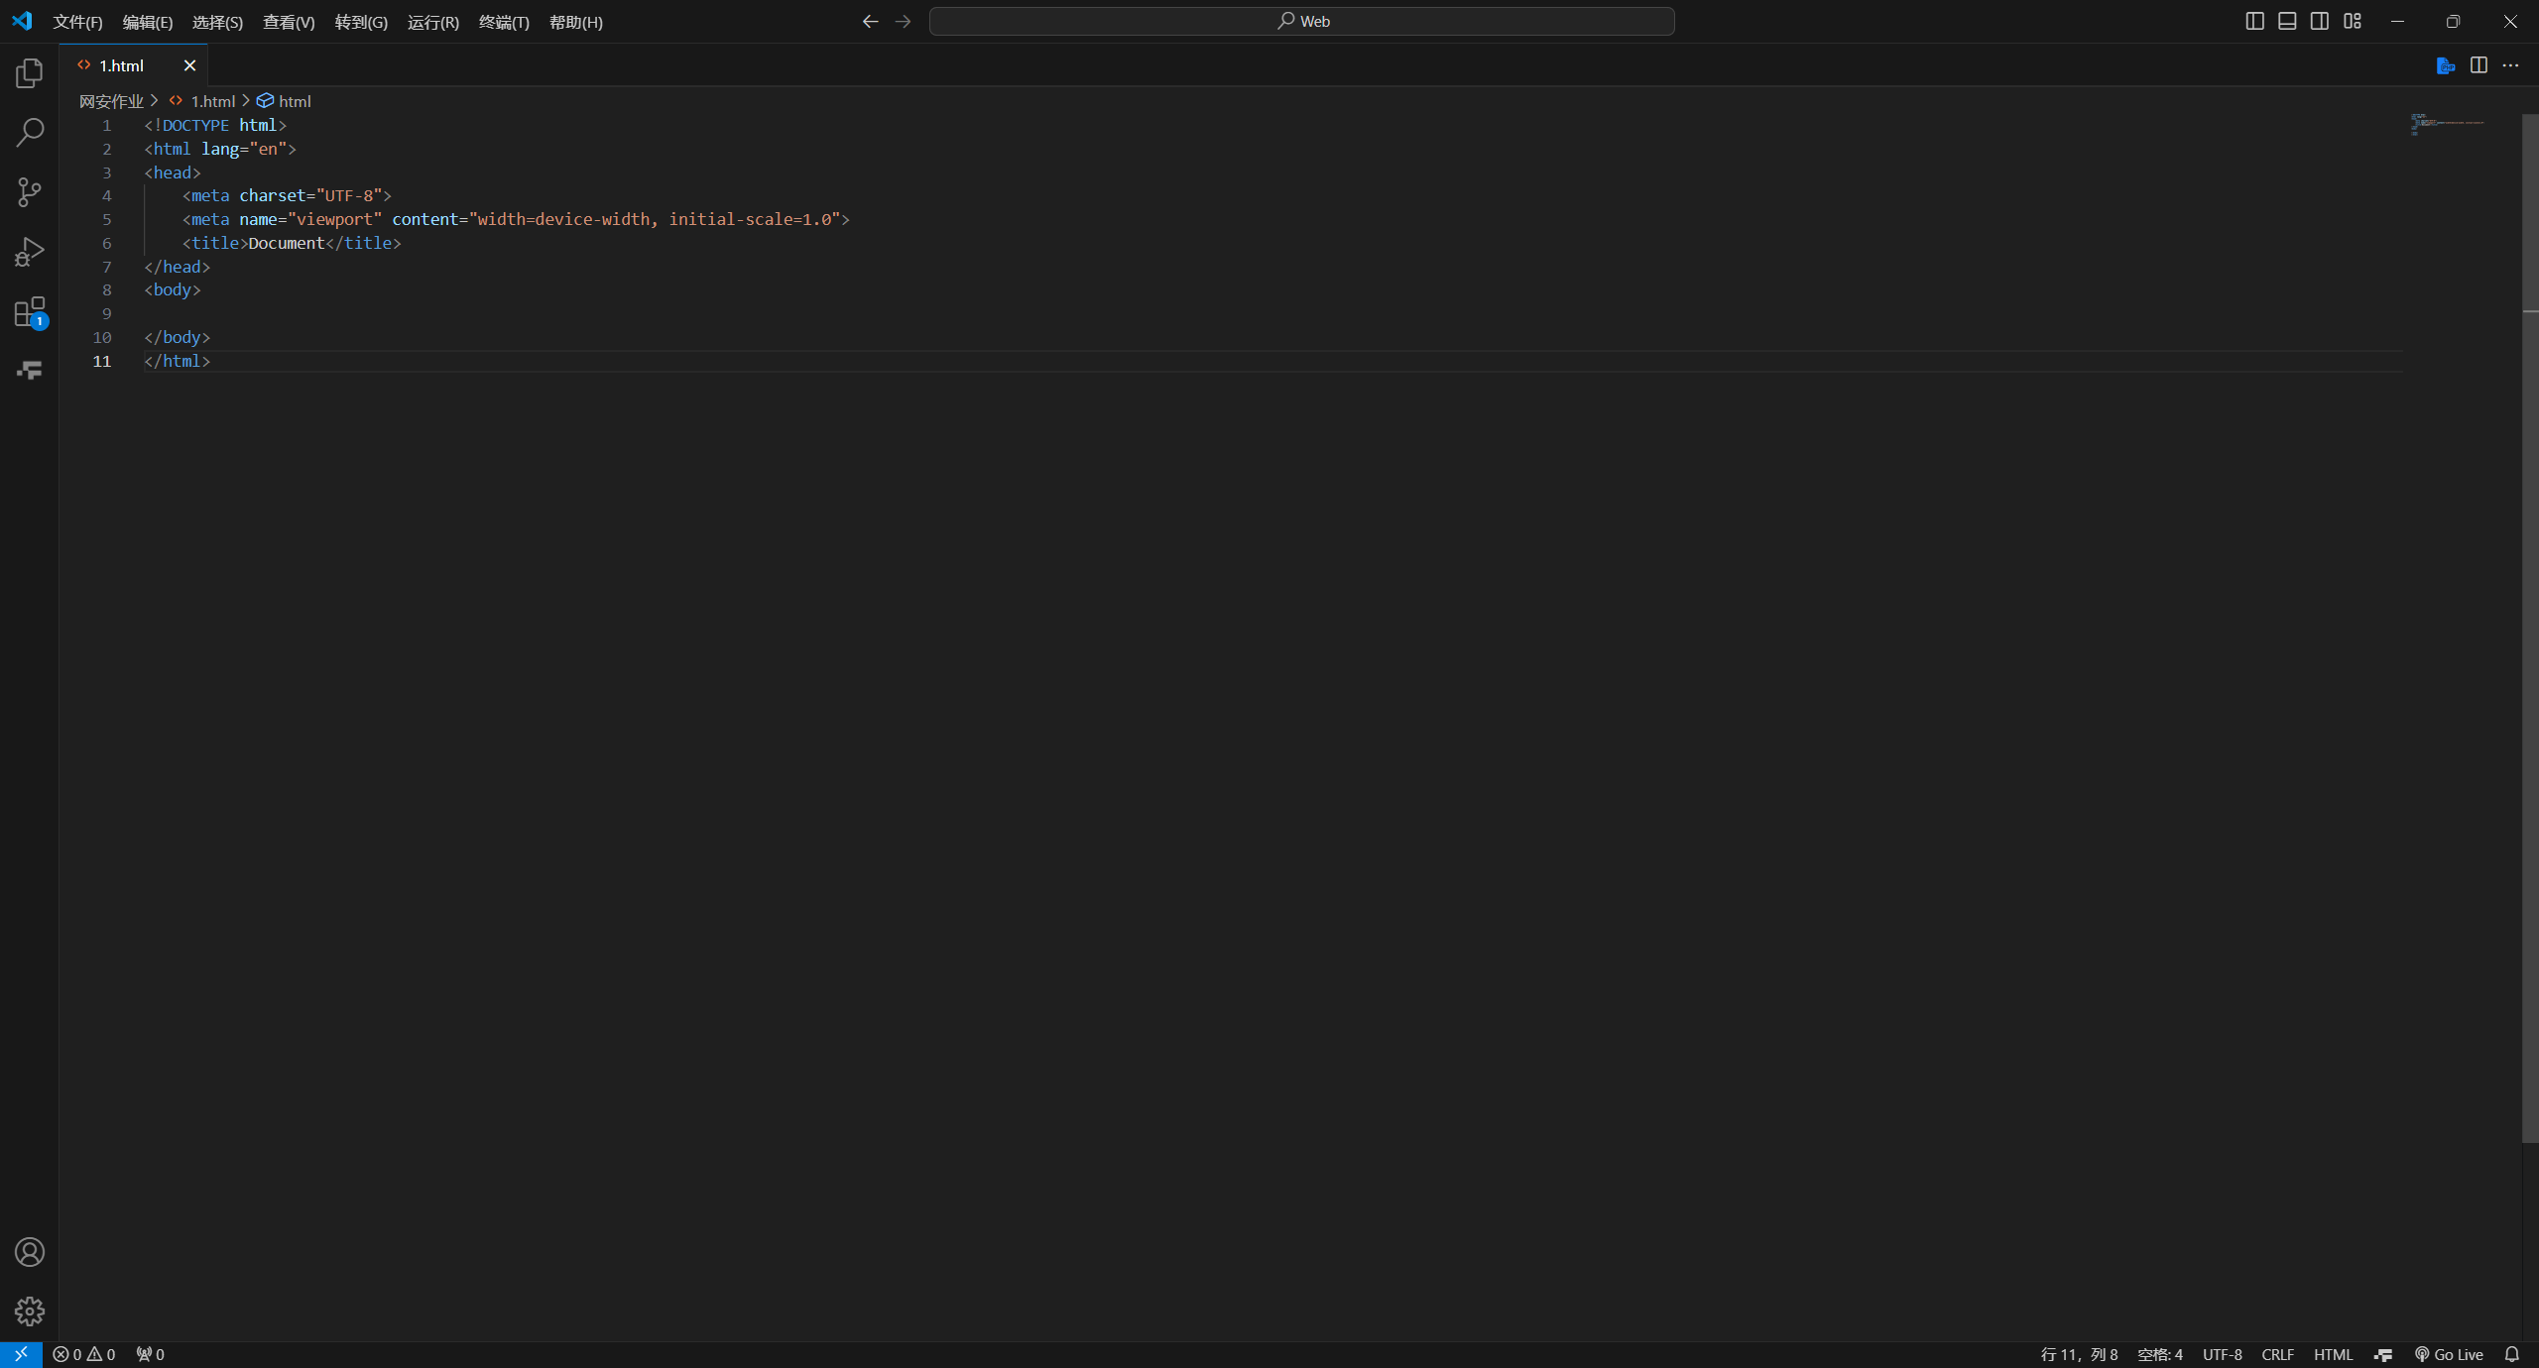This screenshot has height=1368, width=2539.
Task: Open the Search view in activity bar
Action: (x=30, y=132)
